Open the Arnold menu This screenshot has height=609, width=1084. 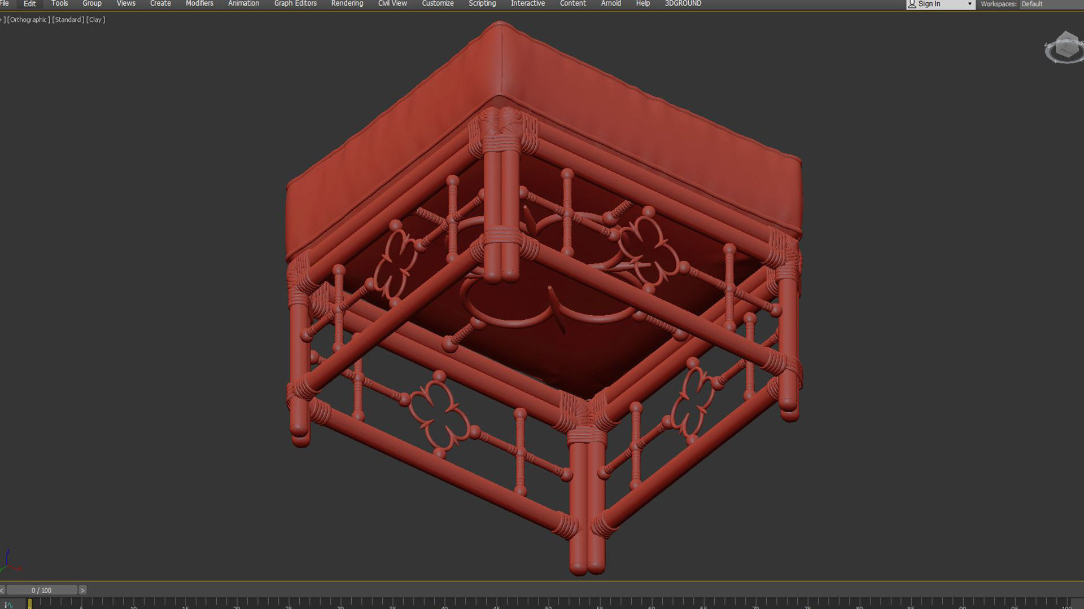[x=611, y=3]
